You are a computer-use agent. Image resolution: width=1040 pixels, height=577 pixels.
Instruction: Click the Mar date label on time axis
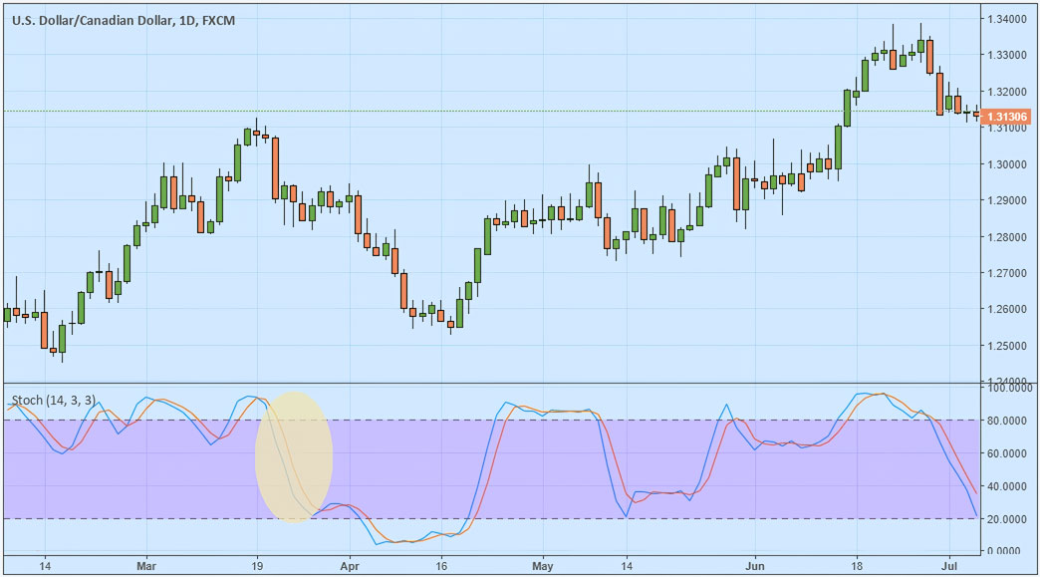coord(145,566)
